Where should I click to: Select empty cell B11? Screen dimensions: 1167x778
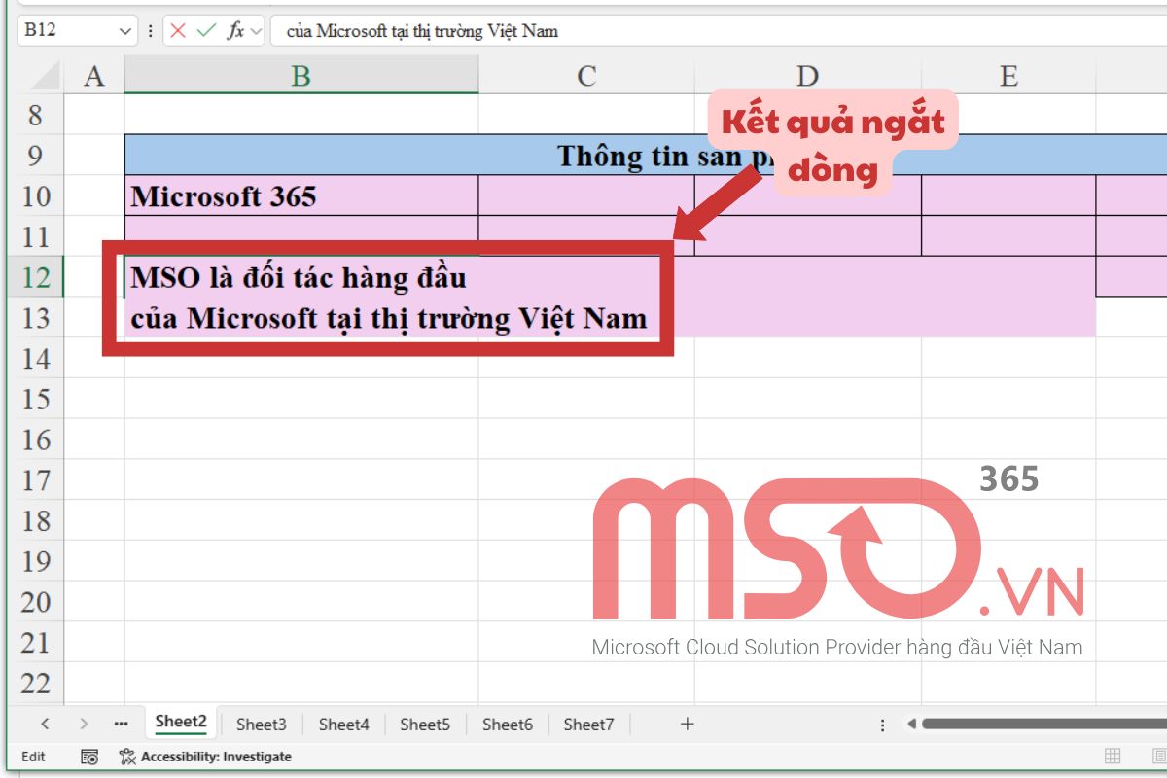point(301,236)
